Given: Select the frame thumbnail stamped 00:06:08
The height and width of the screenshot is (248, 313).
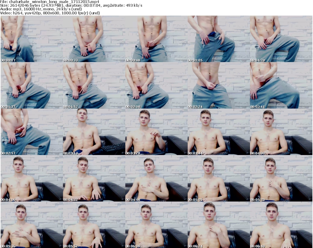Looking at the screenshot, I should tap(156, 225).
